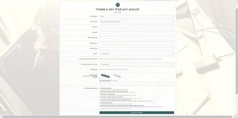Click the Create My Account button

click(136, 113)
